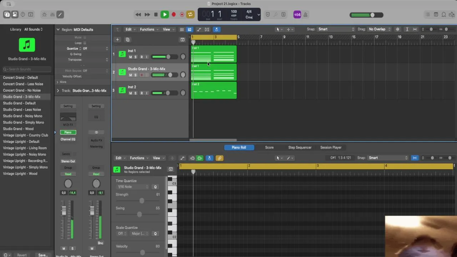Tick the Loop checkbox in Region inspector

(85, 43)
